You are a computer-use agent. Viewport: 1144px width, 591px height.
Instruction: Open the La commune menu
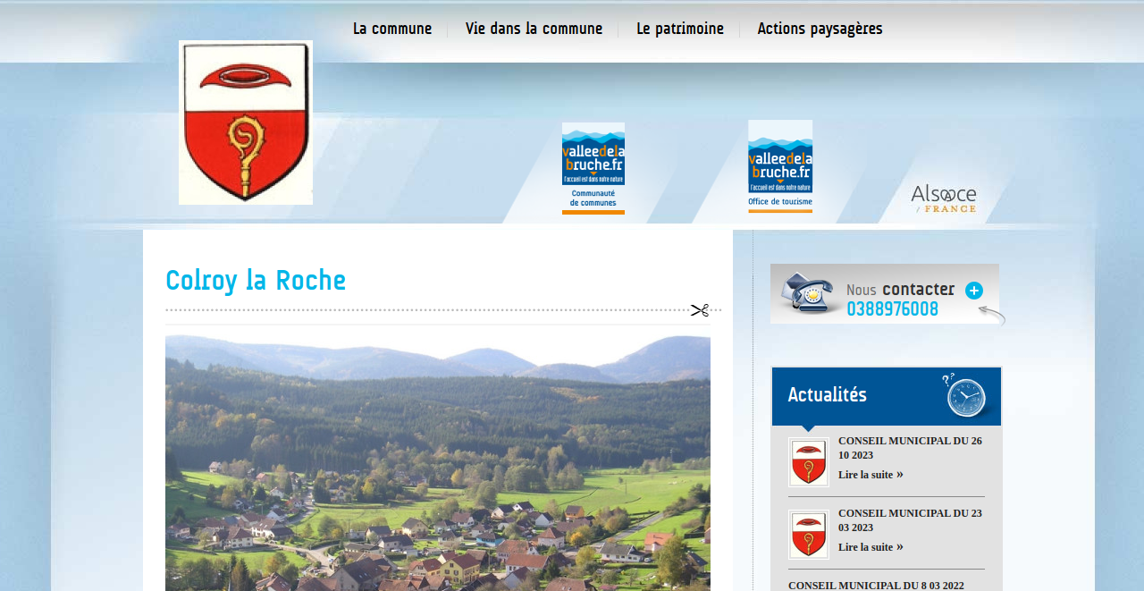tap(392, 29)
